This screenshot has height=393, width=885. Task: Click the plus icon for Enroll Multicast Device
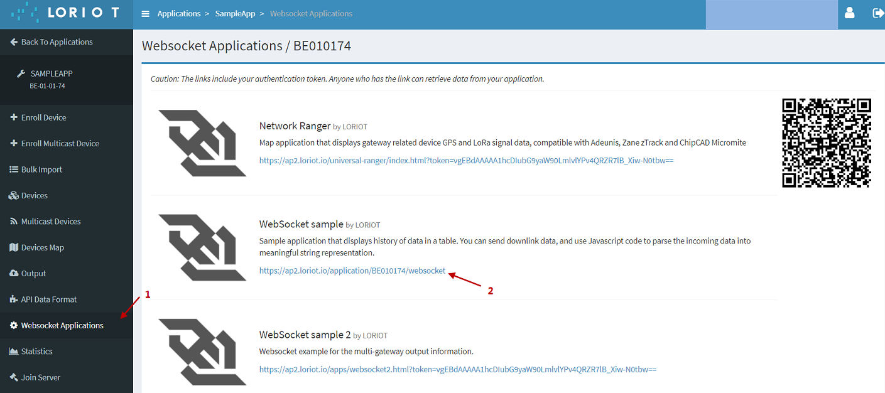(x=14, y=143)
